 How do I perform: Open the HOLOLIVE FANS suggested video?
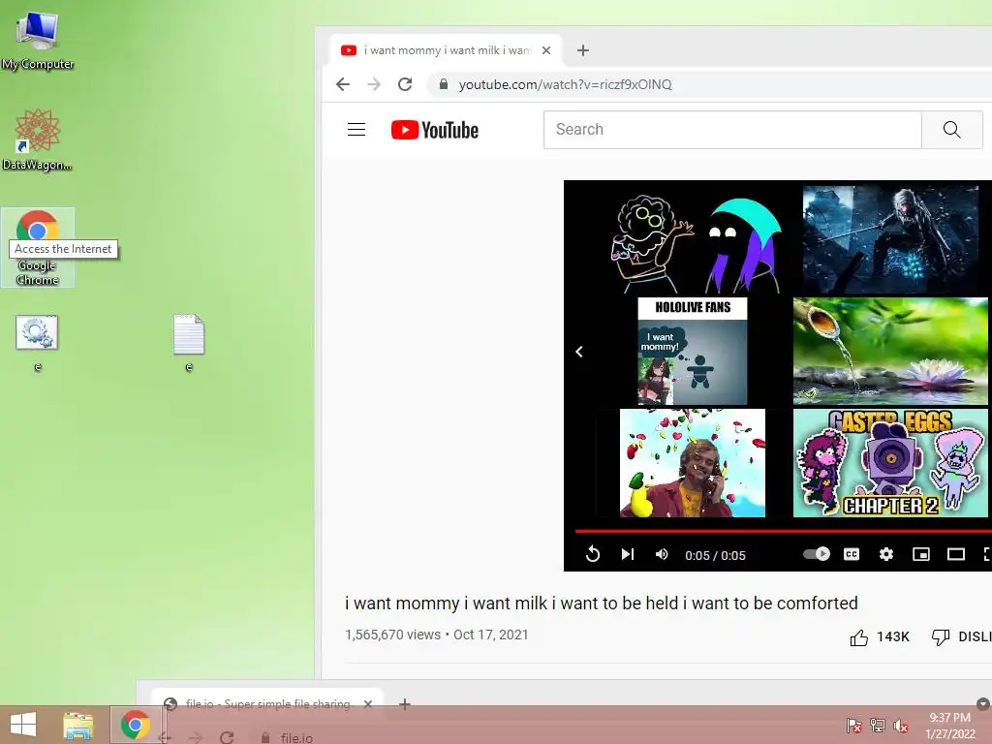tap(692, 351)
